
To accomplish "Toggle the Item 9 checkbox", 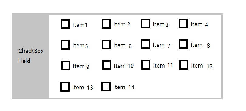I will [66, 65].
